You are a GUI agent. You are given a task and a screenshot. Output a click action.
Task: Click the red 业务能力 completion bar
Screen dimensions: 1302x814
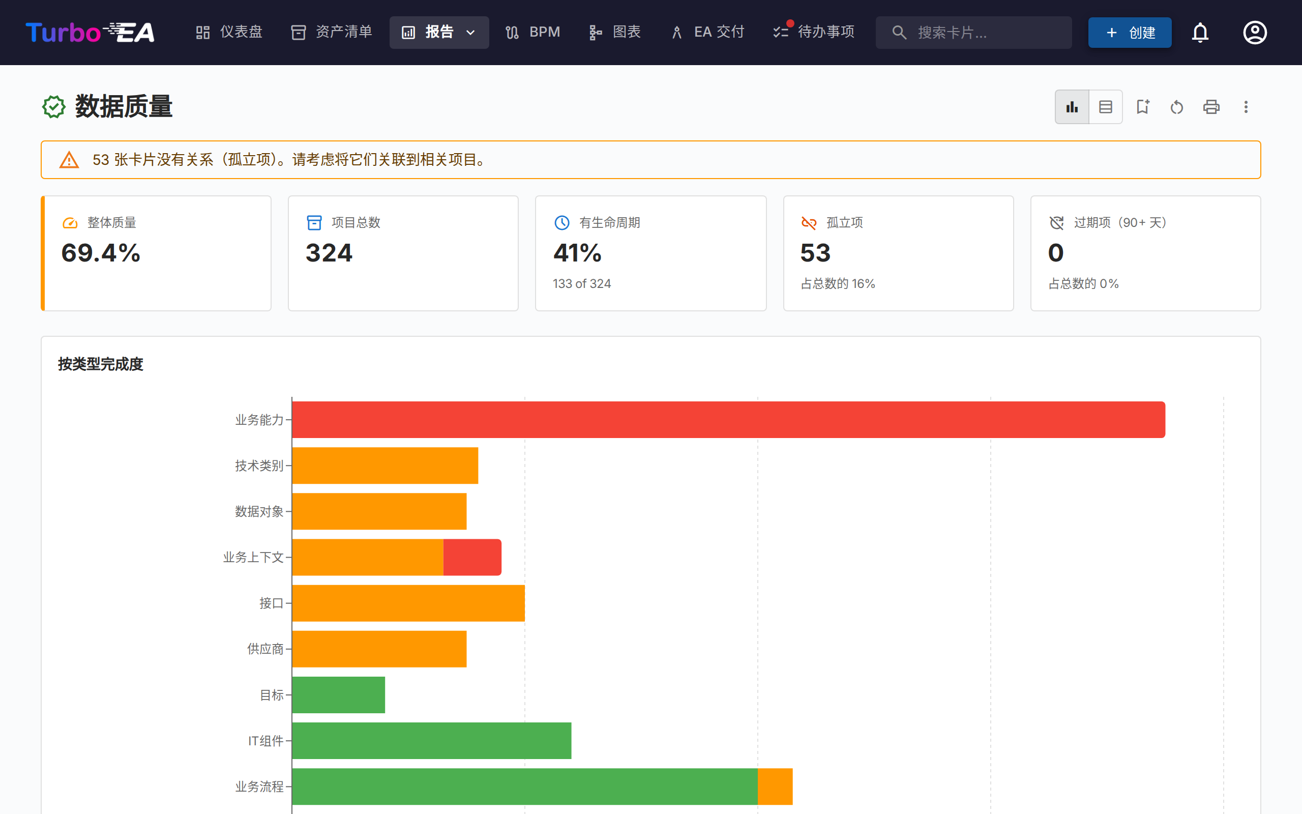coord(726,420)
